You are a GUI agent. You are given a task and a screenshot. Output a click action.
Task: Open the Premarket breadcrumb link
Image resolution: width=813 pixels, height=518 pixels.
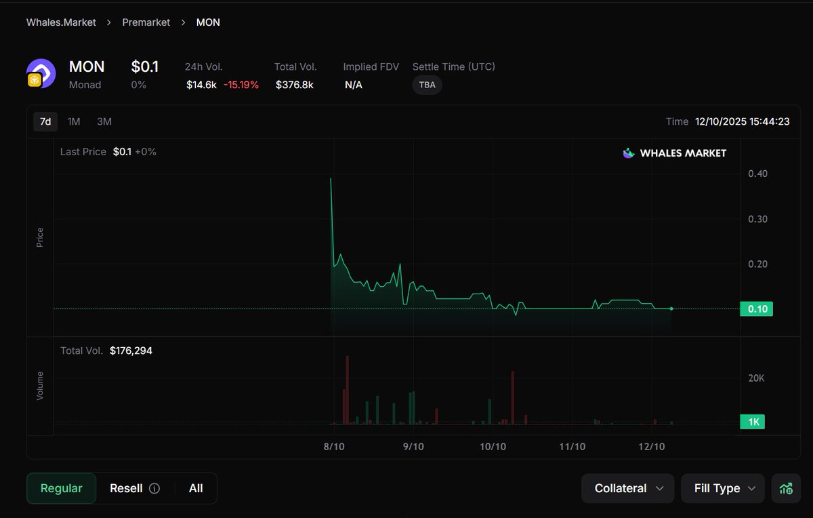[146, 22]
